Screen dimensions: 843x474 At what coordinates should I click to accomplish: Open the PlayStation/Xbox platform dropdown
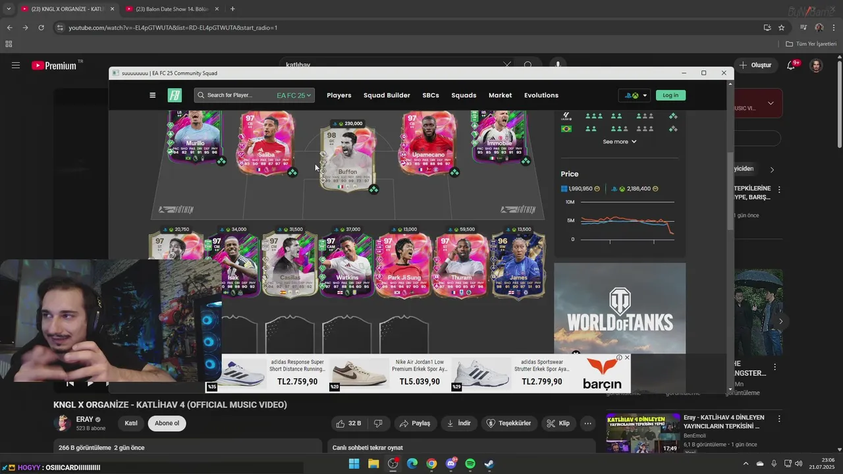click(x=635, y=95)
